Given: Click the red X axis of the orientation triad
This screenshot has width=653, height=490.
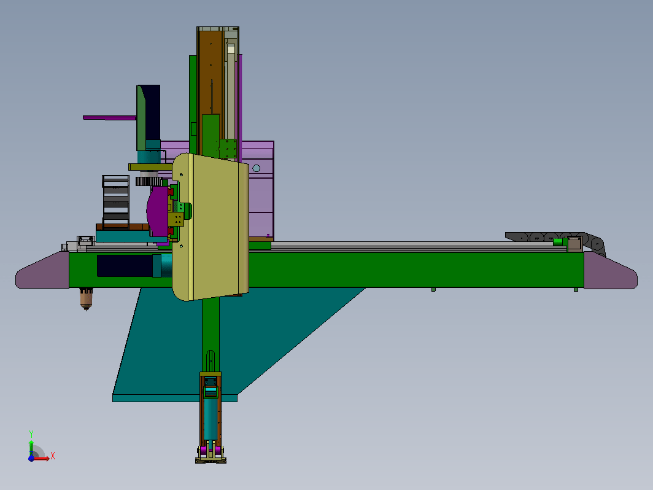Looking at the screenshot, I should 42,459.
